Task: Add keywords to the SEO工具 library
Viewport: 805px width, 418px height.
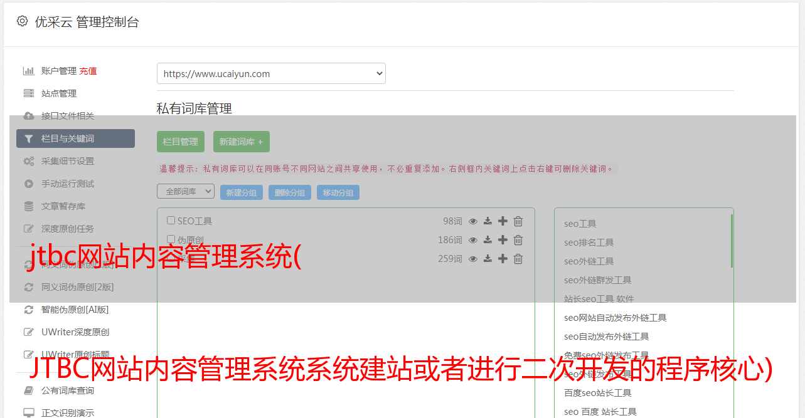Action: point(503,221)
